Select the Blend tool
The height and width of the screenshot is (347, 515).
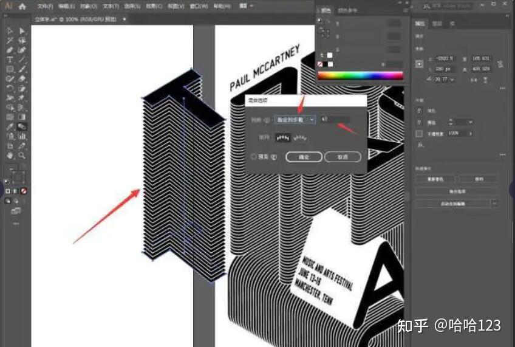[x=22, y=126]
